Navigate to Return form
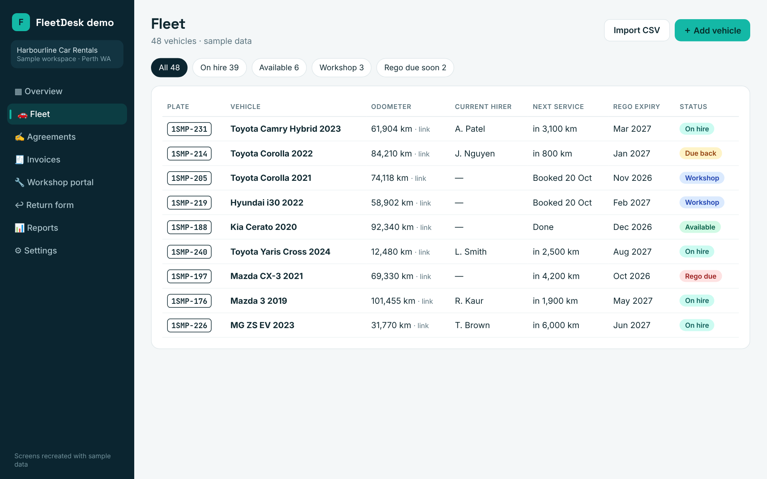The height and width of the screenshot is (479, 767). tap(67, 205)
